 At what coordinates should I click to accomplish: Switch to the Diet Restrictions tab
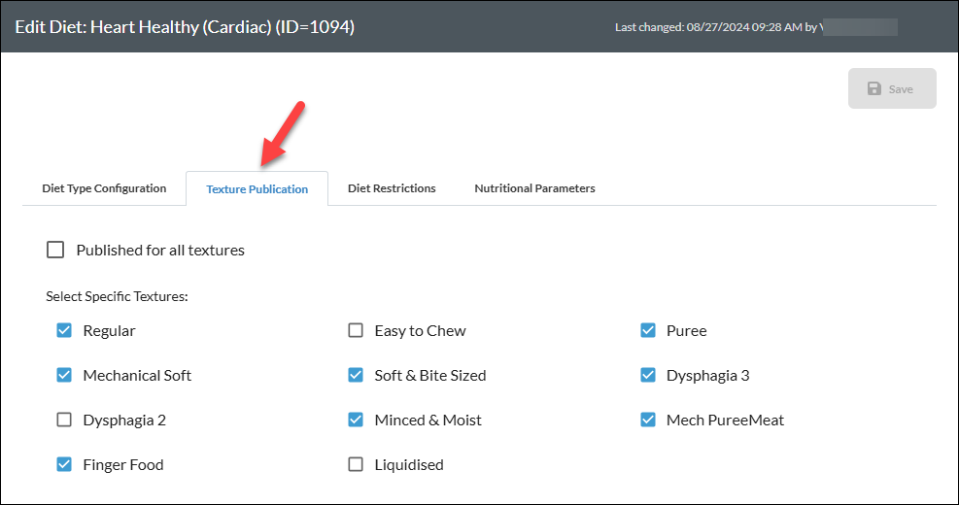point(392,188)
